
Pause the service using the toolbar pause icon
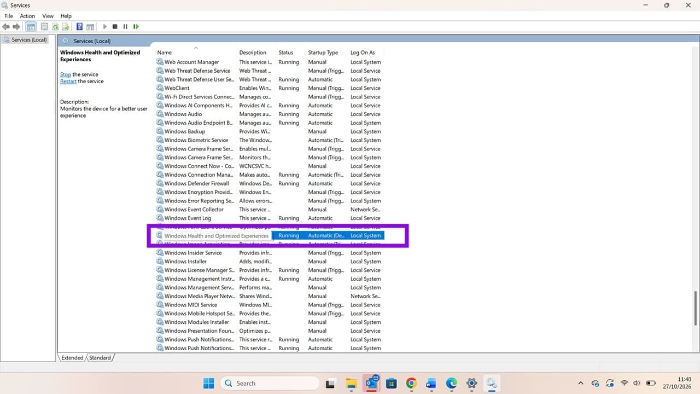coord(125,26)
